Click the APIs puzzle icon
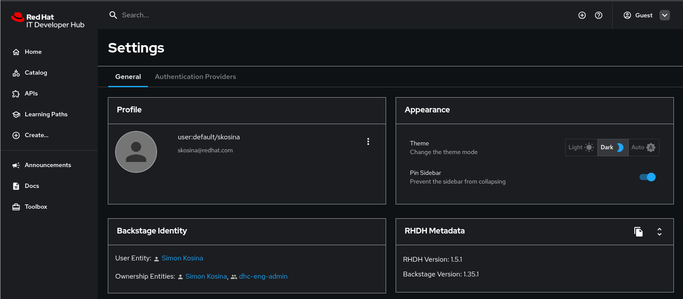 click(16, 94)
